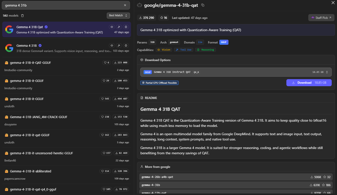Click the 31B Params tag
This screenshot has height=195, width=337.
tap(152, 42)
